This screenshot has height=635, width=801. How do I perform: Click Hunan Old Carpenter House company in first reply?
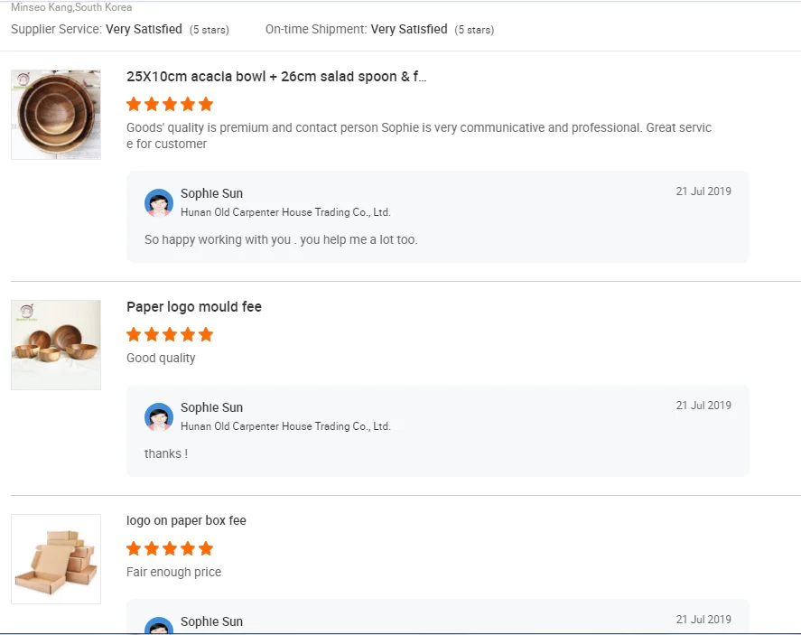click(285, 212)
